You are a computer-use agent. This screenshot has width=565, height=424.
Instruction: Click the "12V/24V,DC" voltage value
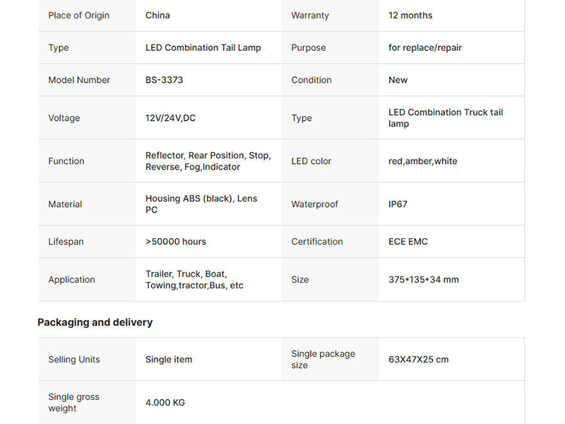click(171, 119)
